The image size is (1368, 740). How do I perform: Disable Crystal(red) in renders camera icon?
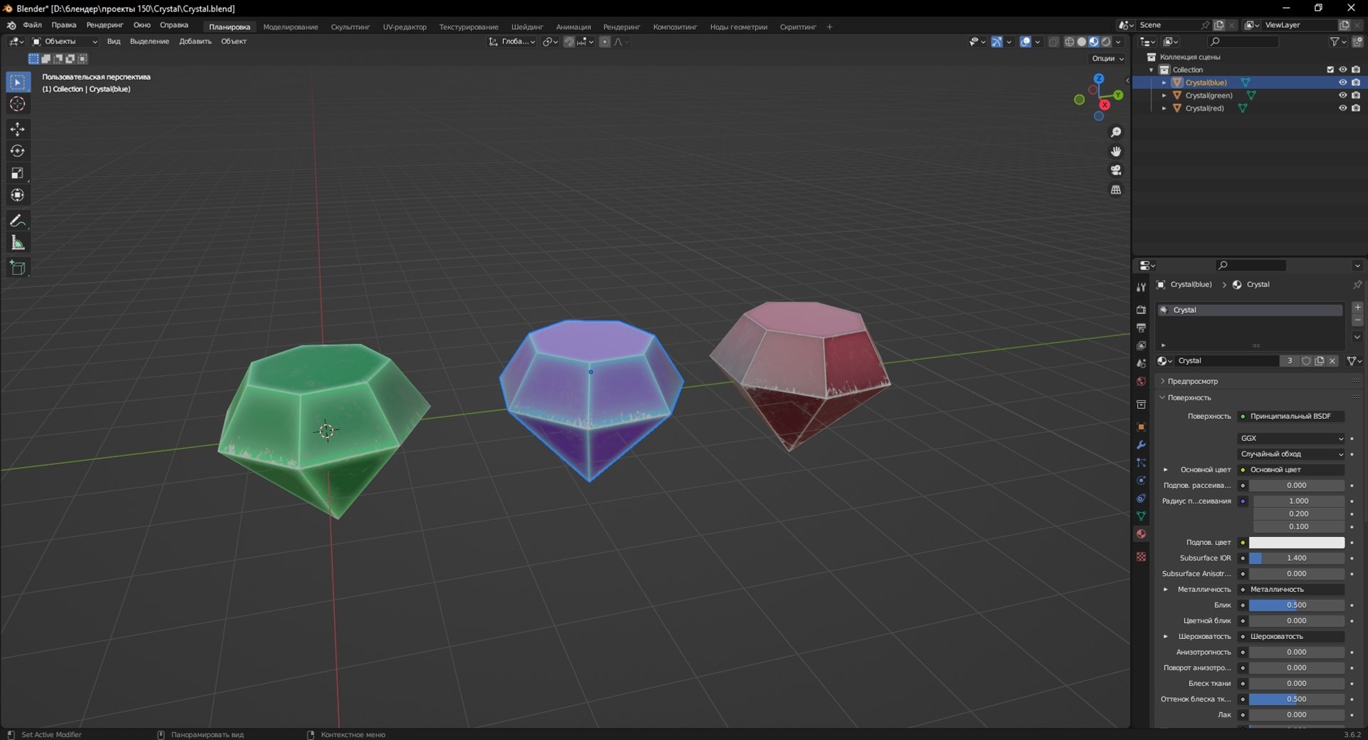click(x=1356, y=108)
